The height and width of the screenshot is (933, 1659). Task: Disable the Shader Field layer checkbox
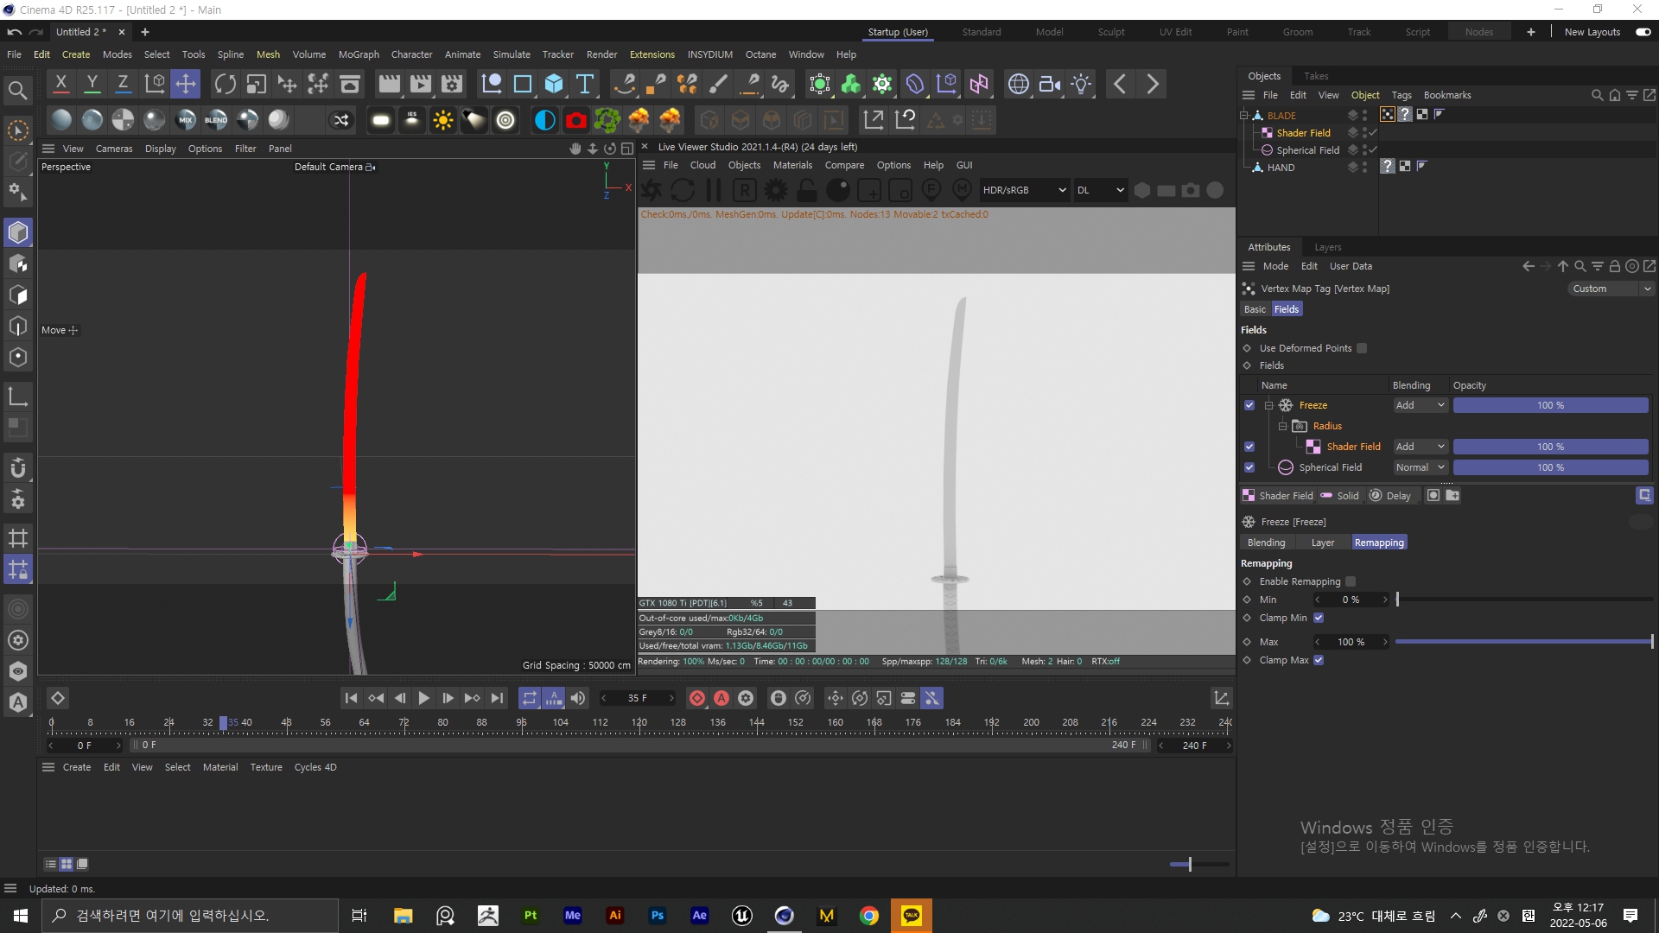pyautogui.click(x=1249, y=447)
